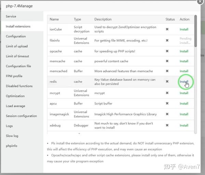Install the apcu extension
The width and height of the screenshot is (205, 175).
click(184, 104)
